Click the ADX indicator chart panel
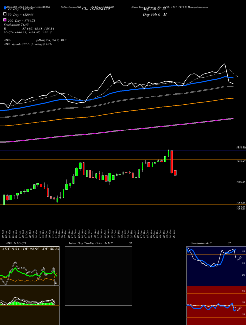The height and width of the screenshot is (325, 246). 30,266
